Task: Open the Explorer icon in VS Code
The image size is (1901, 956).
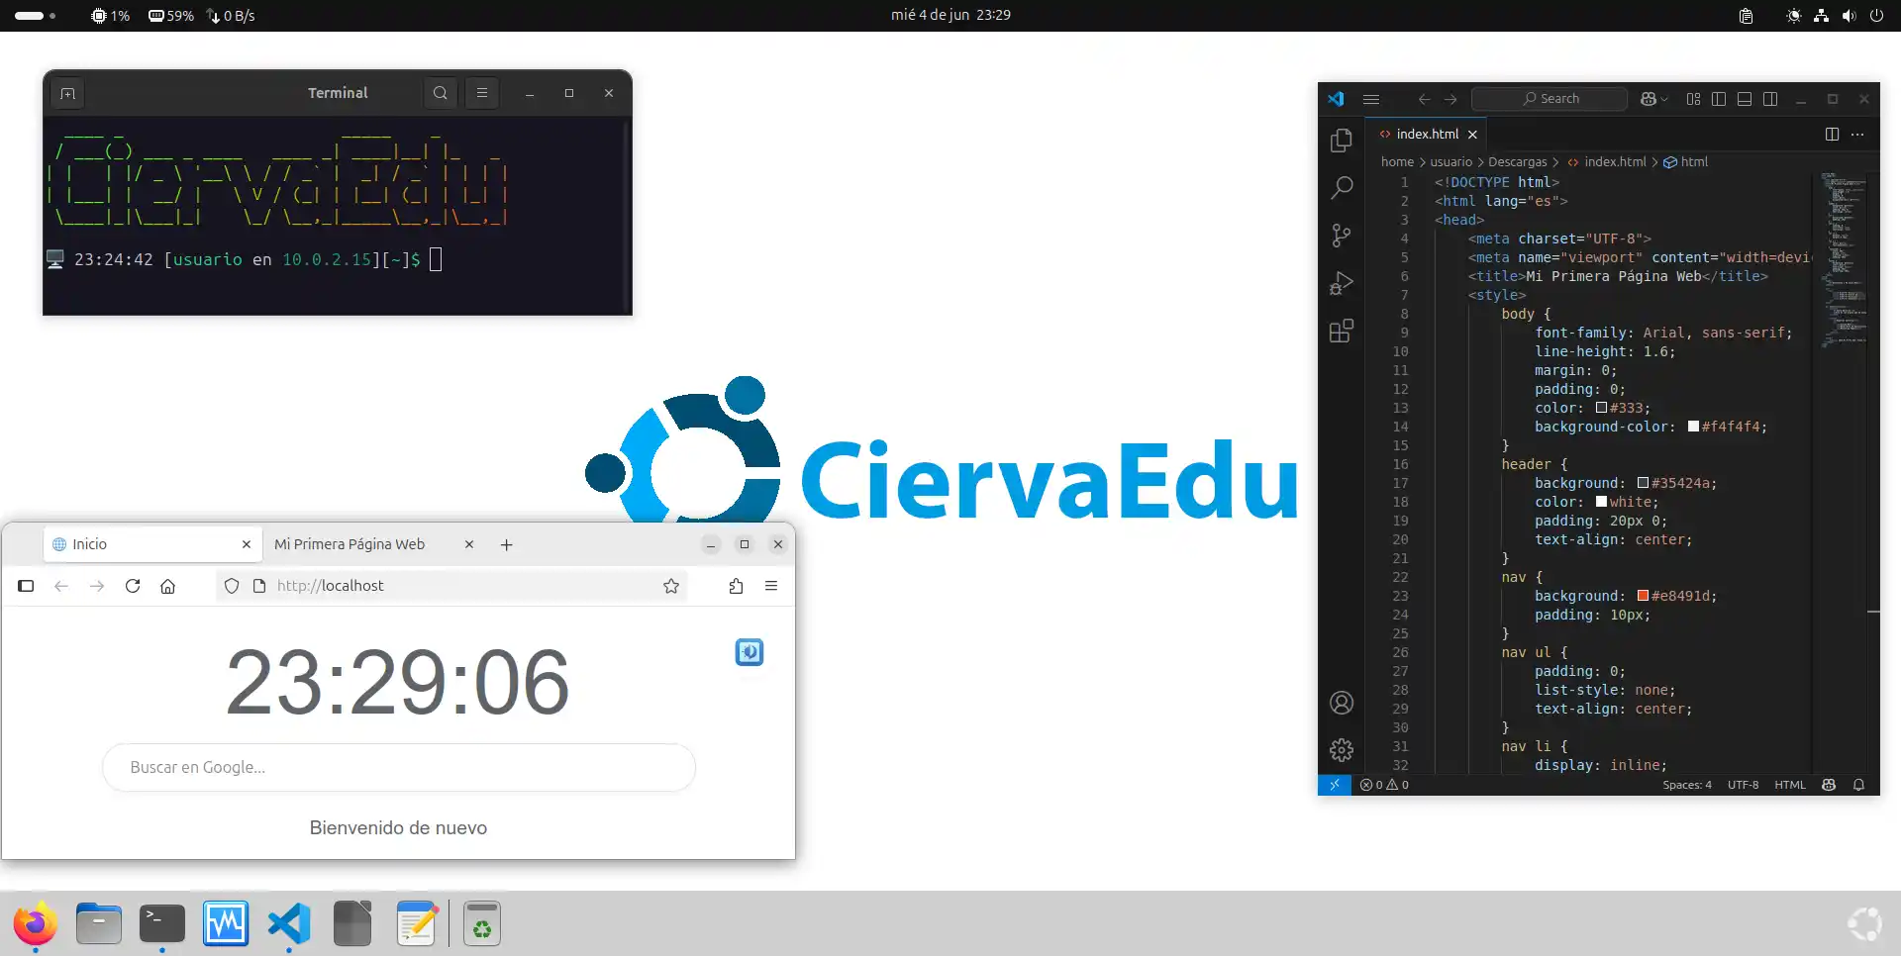Action: 1342,140
